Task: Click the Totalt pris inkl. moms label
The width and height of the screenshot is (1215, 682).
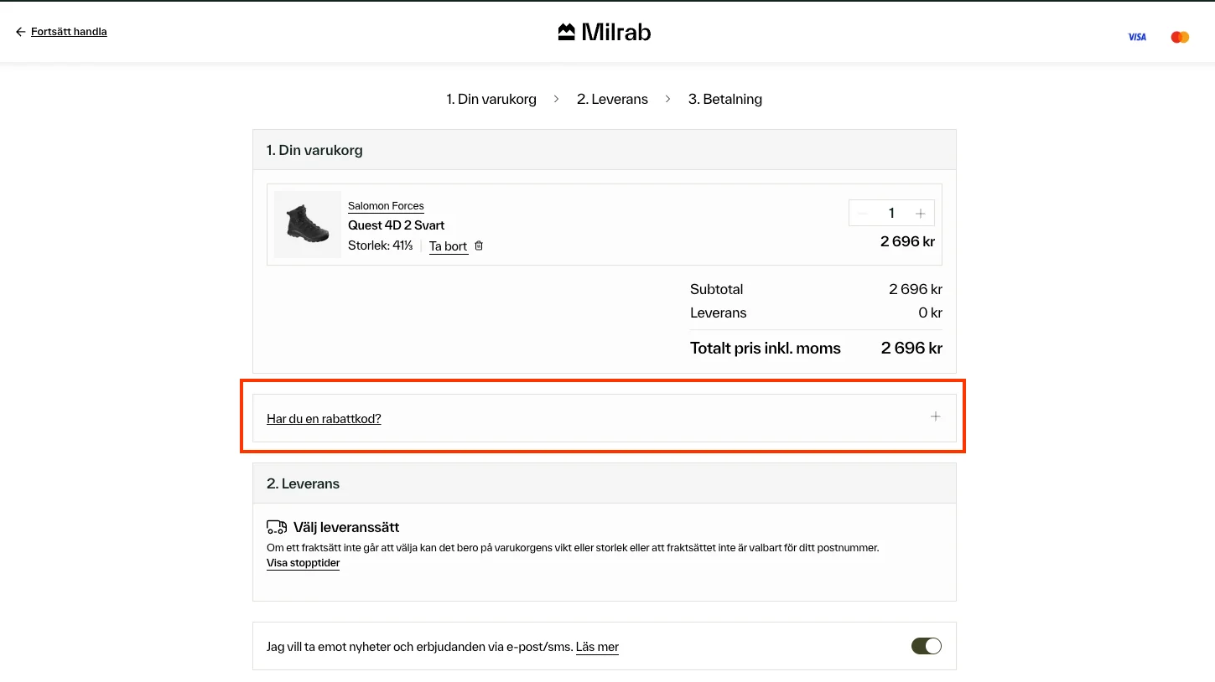Action: click(766, 349)
